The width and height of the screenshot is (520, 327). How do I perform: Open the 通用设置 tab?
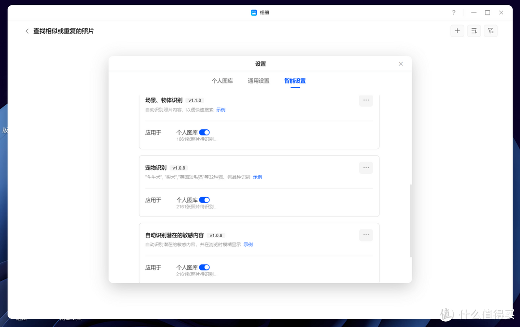click(259, 81)
